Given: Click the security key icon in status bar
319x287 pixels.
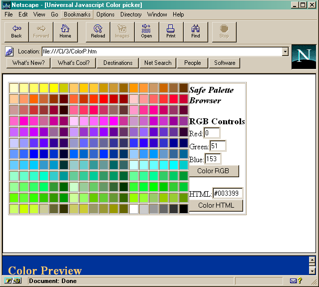Looking at the screenshot, I should tap(13, 281).
